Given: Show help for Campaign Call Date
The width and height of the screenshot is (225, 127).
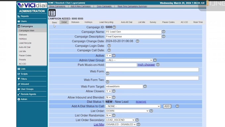Looking at the screenshot, I should (x=109, y=50).
